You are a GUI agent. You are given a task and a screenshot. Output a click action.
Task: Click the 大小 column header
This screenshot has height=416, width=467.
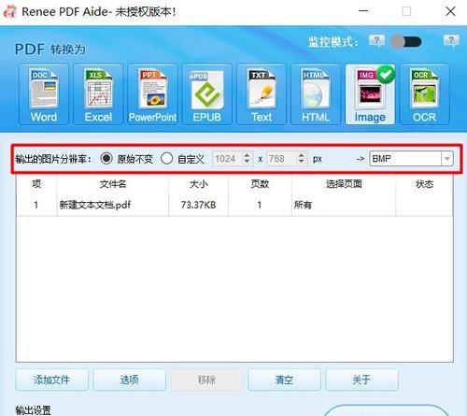[198, 184]
